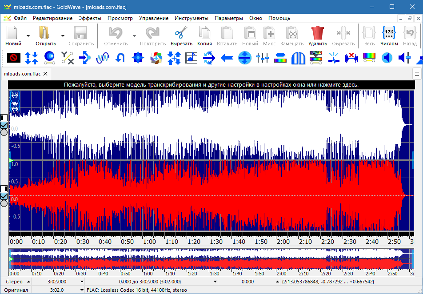423x294 pixels.
Task: Open the Инструменты menu
Action: click(x=191, y=18)
